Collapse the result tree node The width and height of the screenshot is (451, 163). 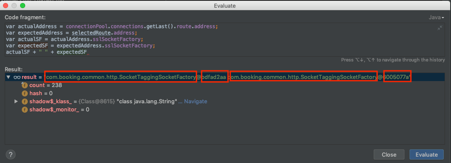8,77
